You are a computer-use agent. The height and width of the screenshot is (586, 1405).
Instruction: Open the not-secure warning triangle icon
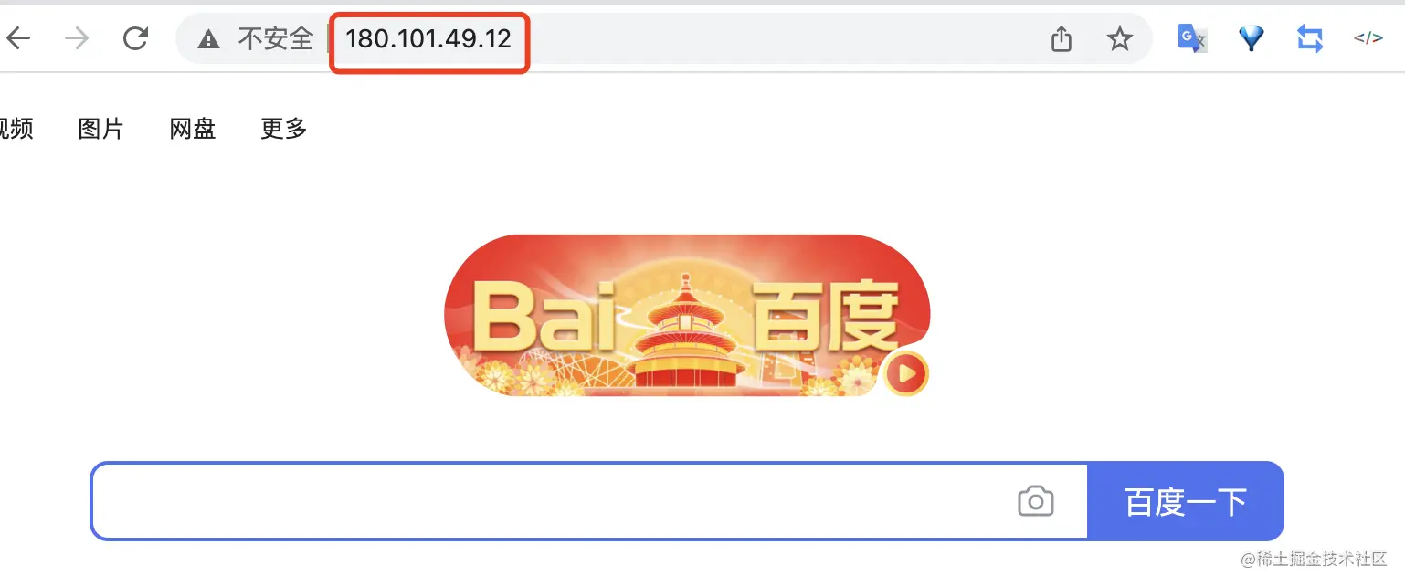point(209,38)
